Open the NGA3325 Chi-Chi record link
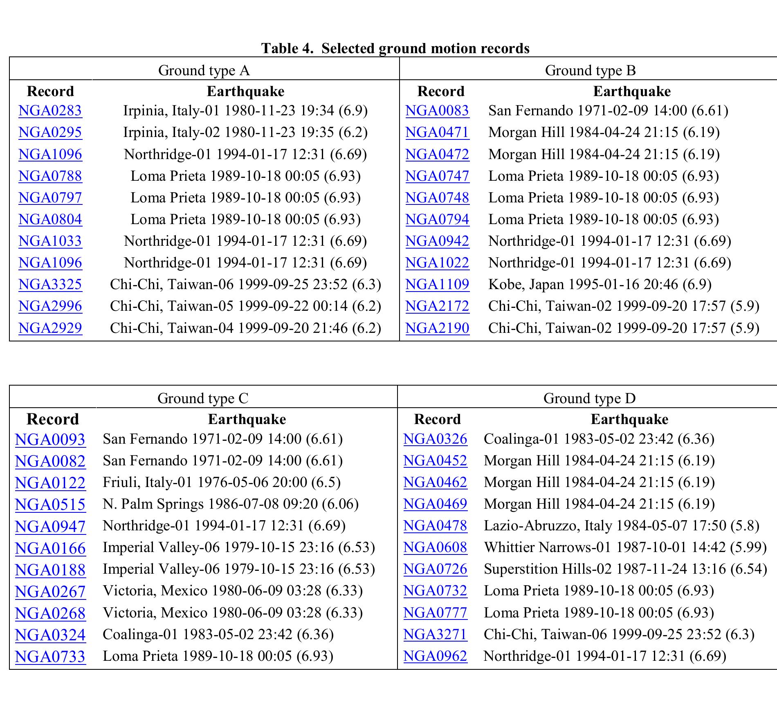Screen dimensions: 777x707 pyautogui.click(x=50, y=284)
